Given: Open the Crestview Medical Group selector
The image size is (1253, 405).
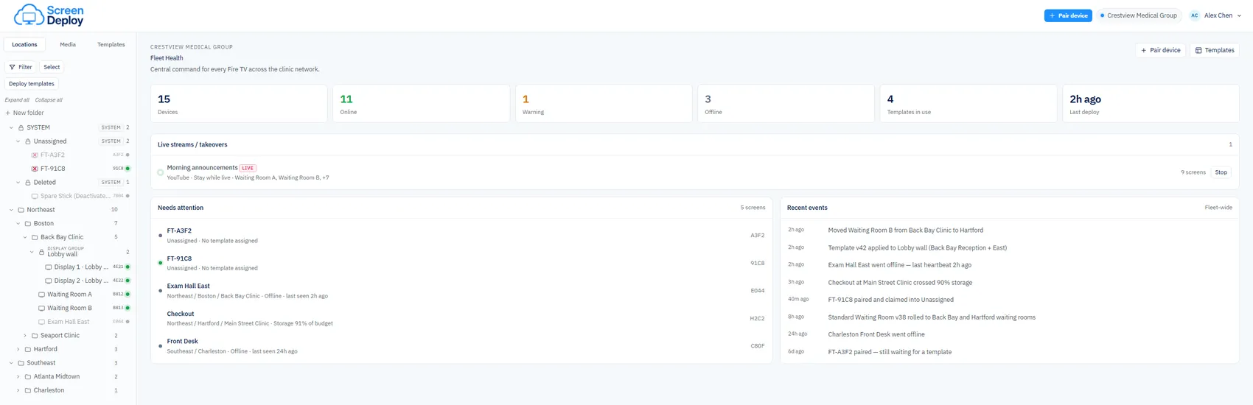Looking at the screenshot, I should [1139, 15].
